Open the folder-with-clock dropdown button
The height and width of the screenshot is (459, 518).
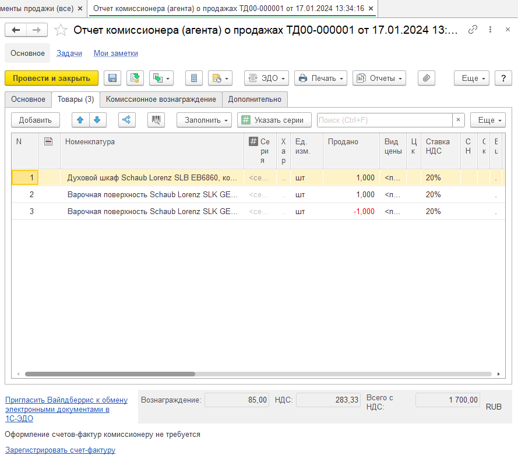[220, 78]
